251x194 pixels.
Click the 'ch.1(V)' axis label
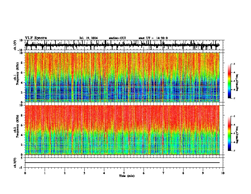(15, 45)
